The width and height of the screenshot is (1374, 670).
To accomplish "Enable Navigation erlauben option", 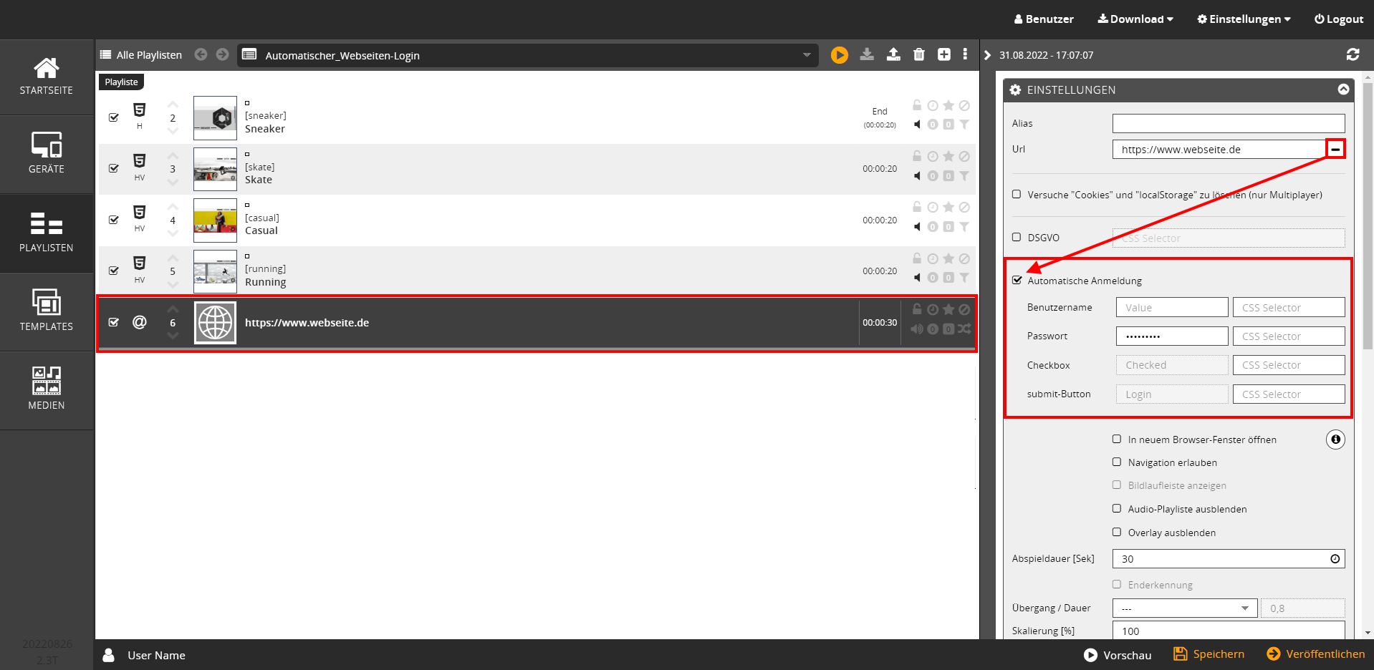I will pyautogui.click(x=1117, y=462).
